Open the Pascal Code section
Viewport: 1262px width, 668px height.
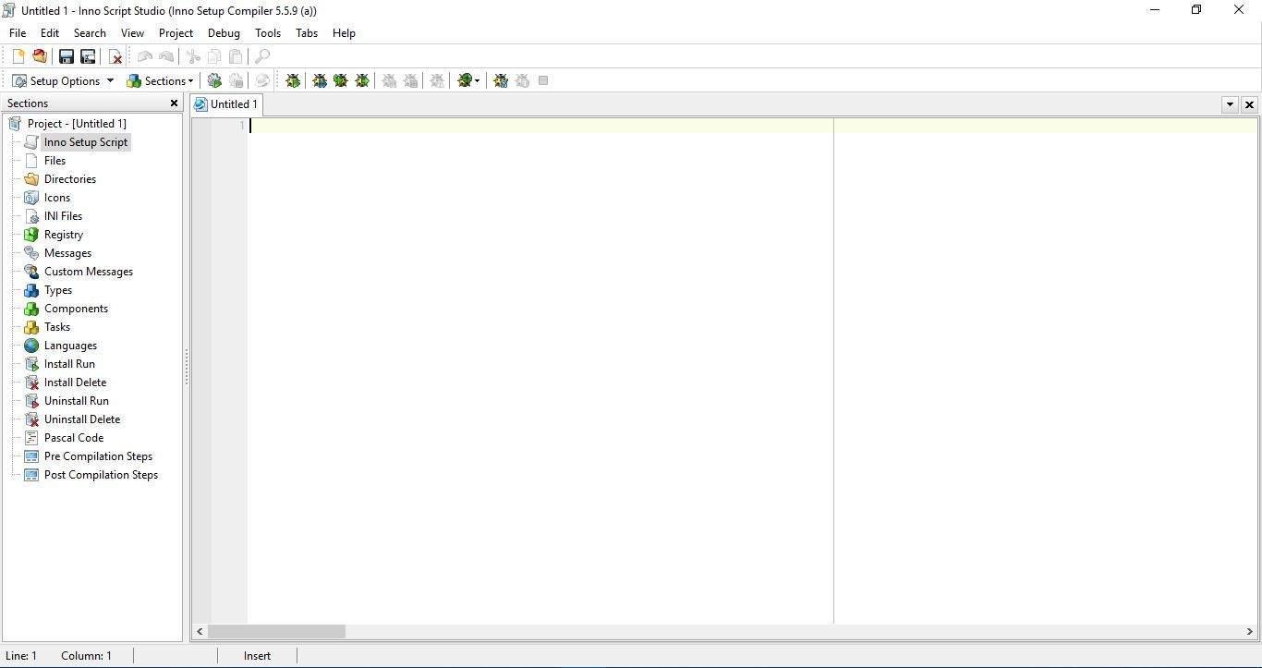[74, 437]
